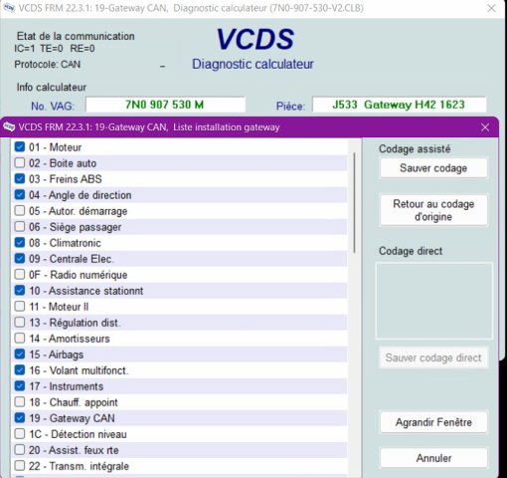Viewport: 507px width, 478px height.
Task: Click the module list vertical scrollbar
Action: (x=354, y=203)
